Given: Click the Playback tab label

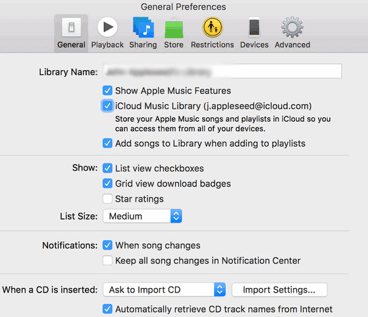Looking at the screenshot, I should coord(107,45).
